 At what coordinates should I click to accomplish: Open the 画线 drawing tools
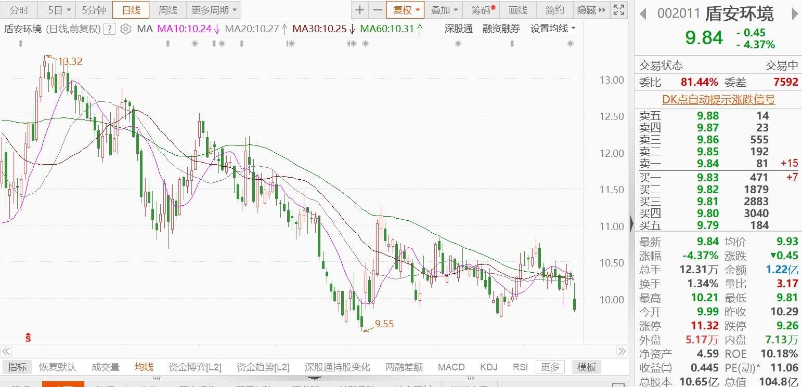(x=518, y=10)
